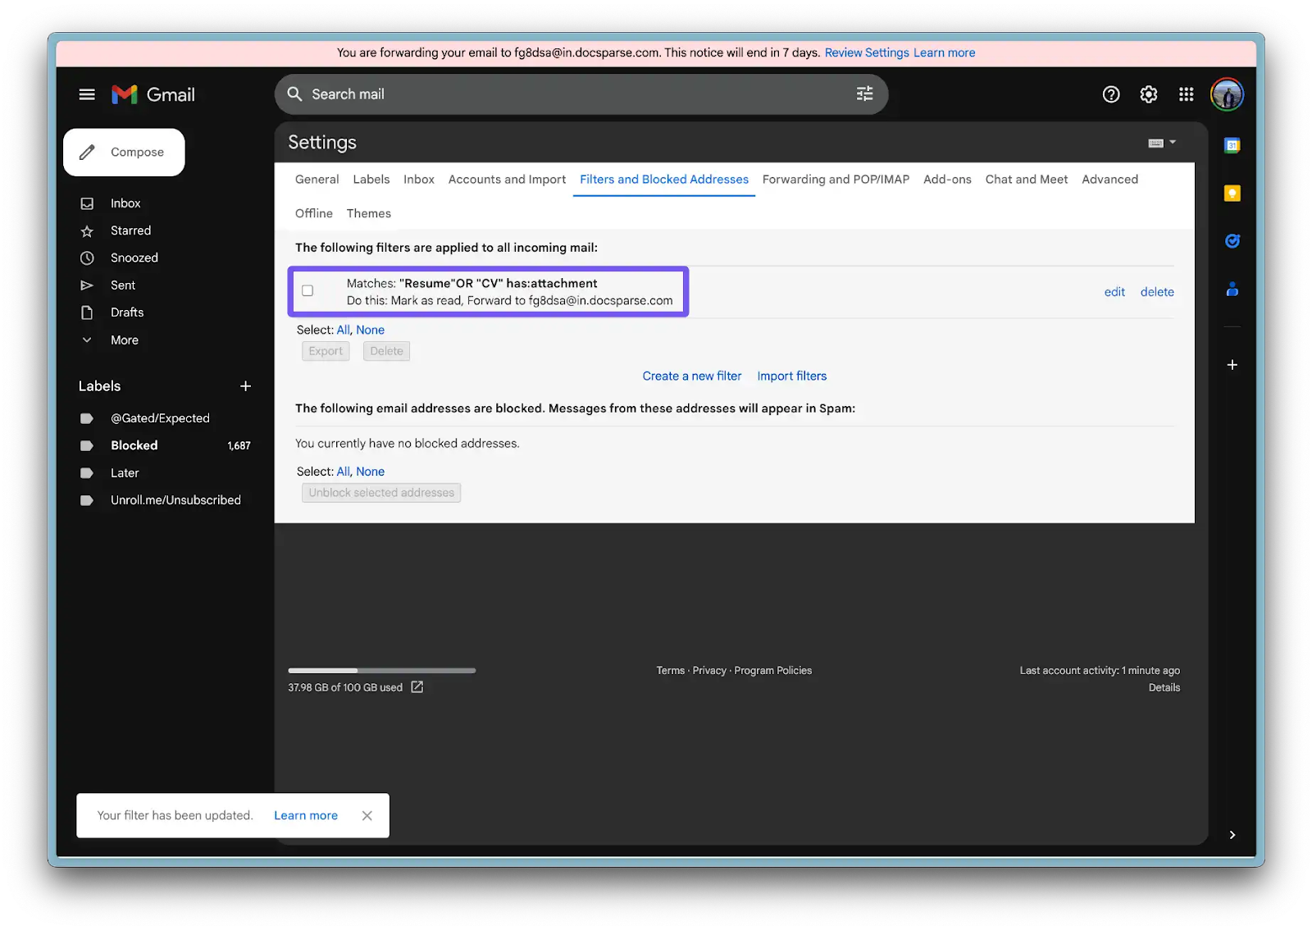Click Import filters link
Viewport: 1312px width, 930px height.
coord(791,376)
